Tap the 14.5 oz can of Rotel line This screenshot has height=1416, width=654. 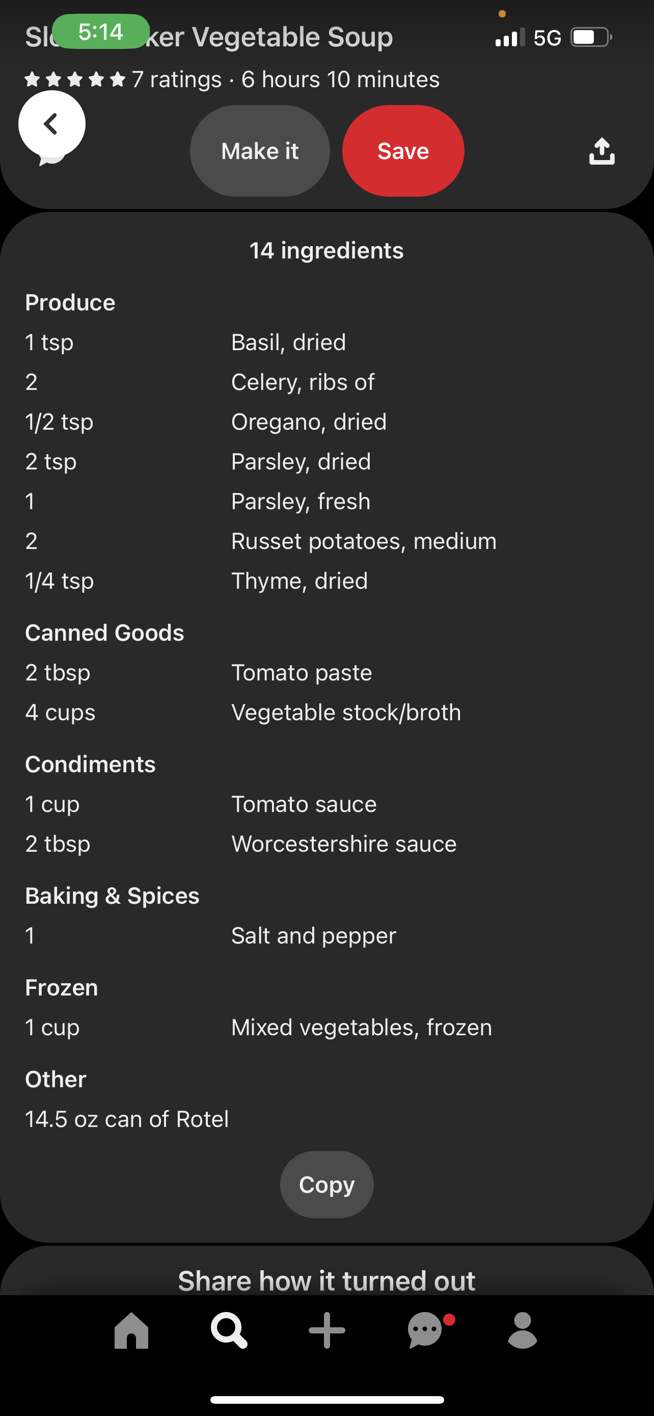pos(127,1119)
